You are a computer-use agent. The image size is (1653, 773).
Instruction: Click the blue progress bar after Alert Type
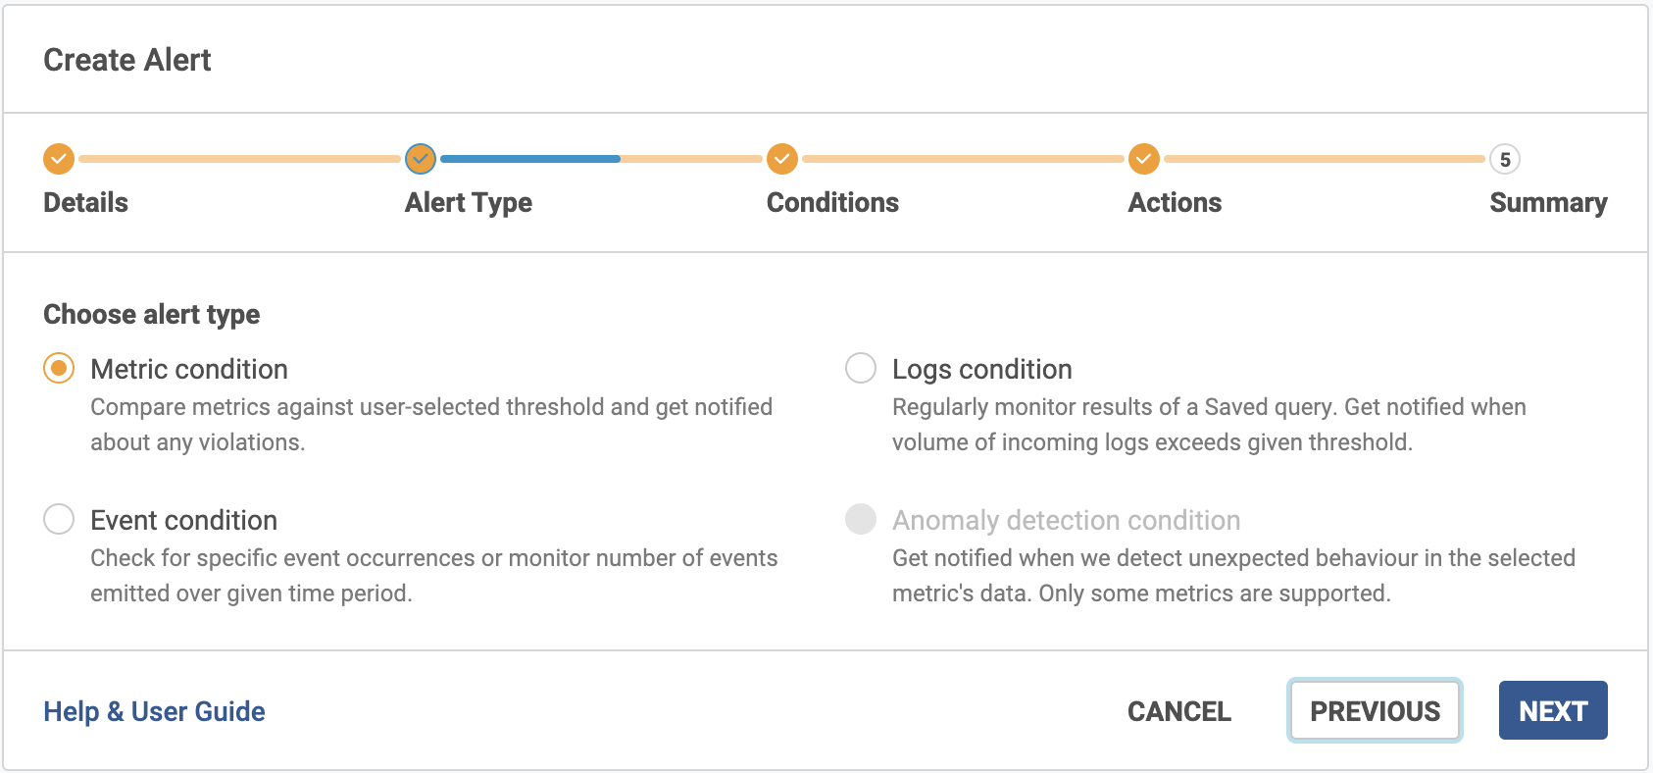tap(530, 158)
